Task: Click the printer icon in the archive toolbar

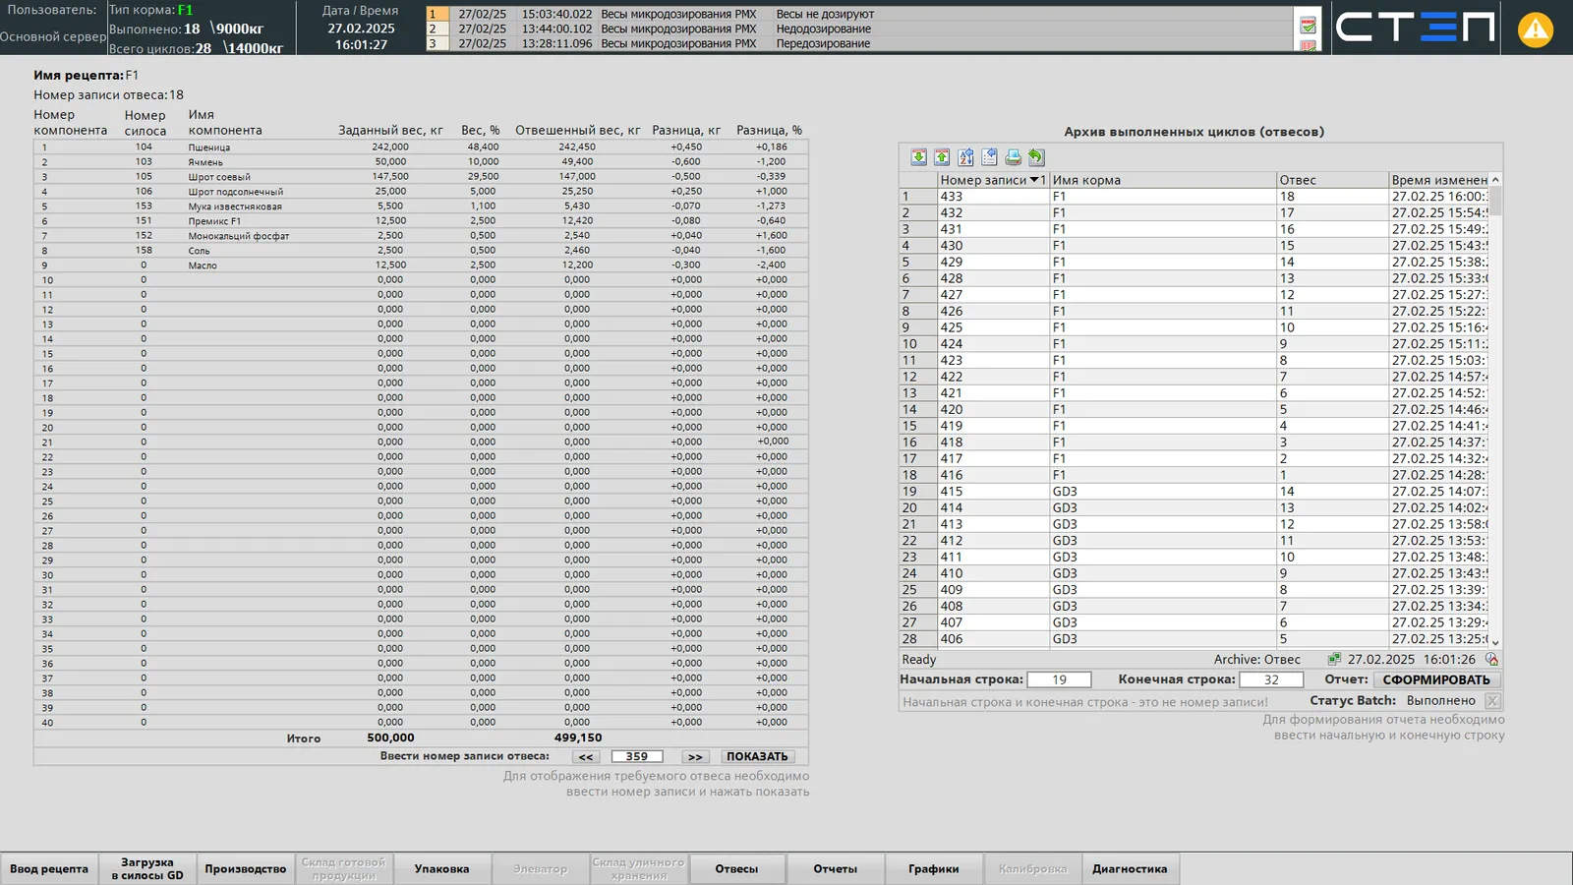Action: click(x=1013, y=157)
